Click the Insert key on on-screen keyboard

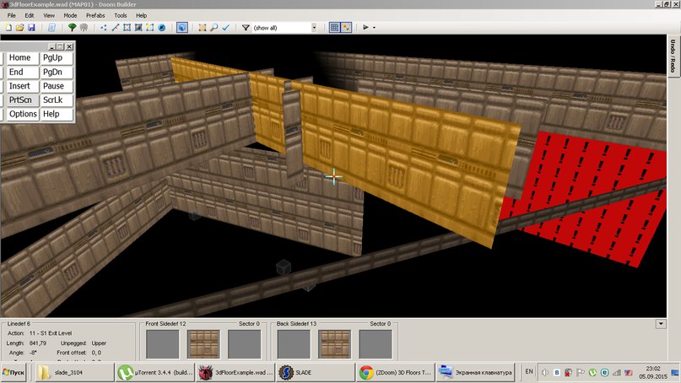23,86
